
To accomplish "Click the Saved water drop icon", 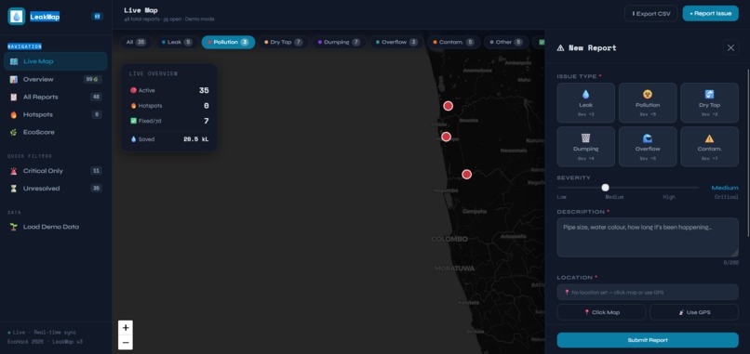I will [133, 139].
